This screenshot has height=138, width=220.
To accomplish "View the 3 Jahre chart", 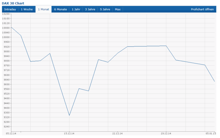I will tap(90, 9).
